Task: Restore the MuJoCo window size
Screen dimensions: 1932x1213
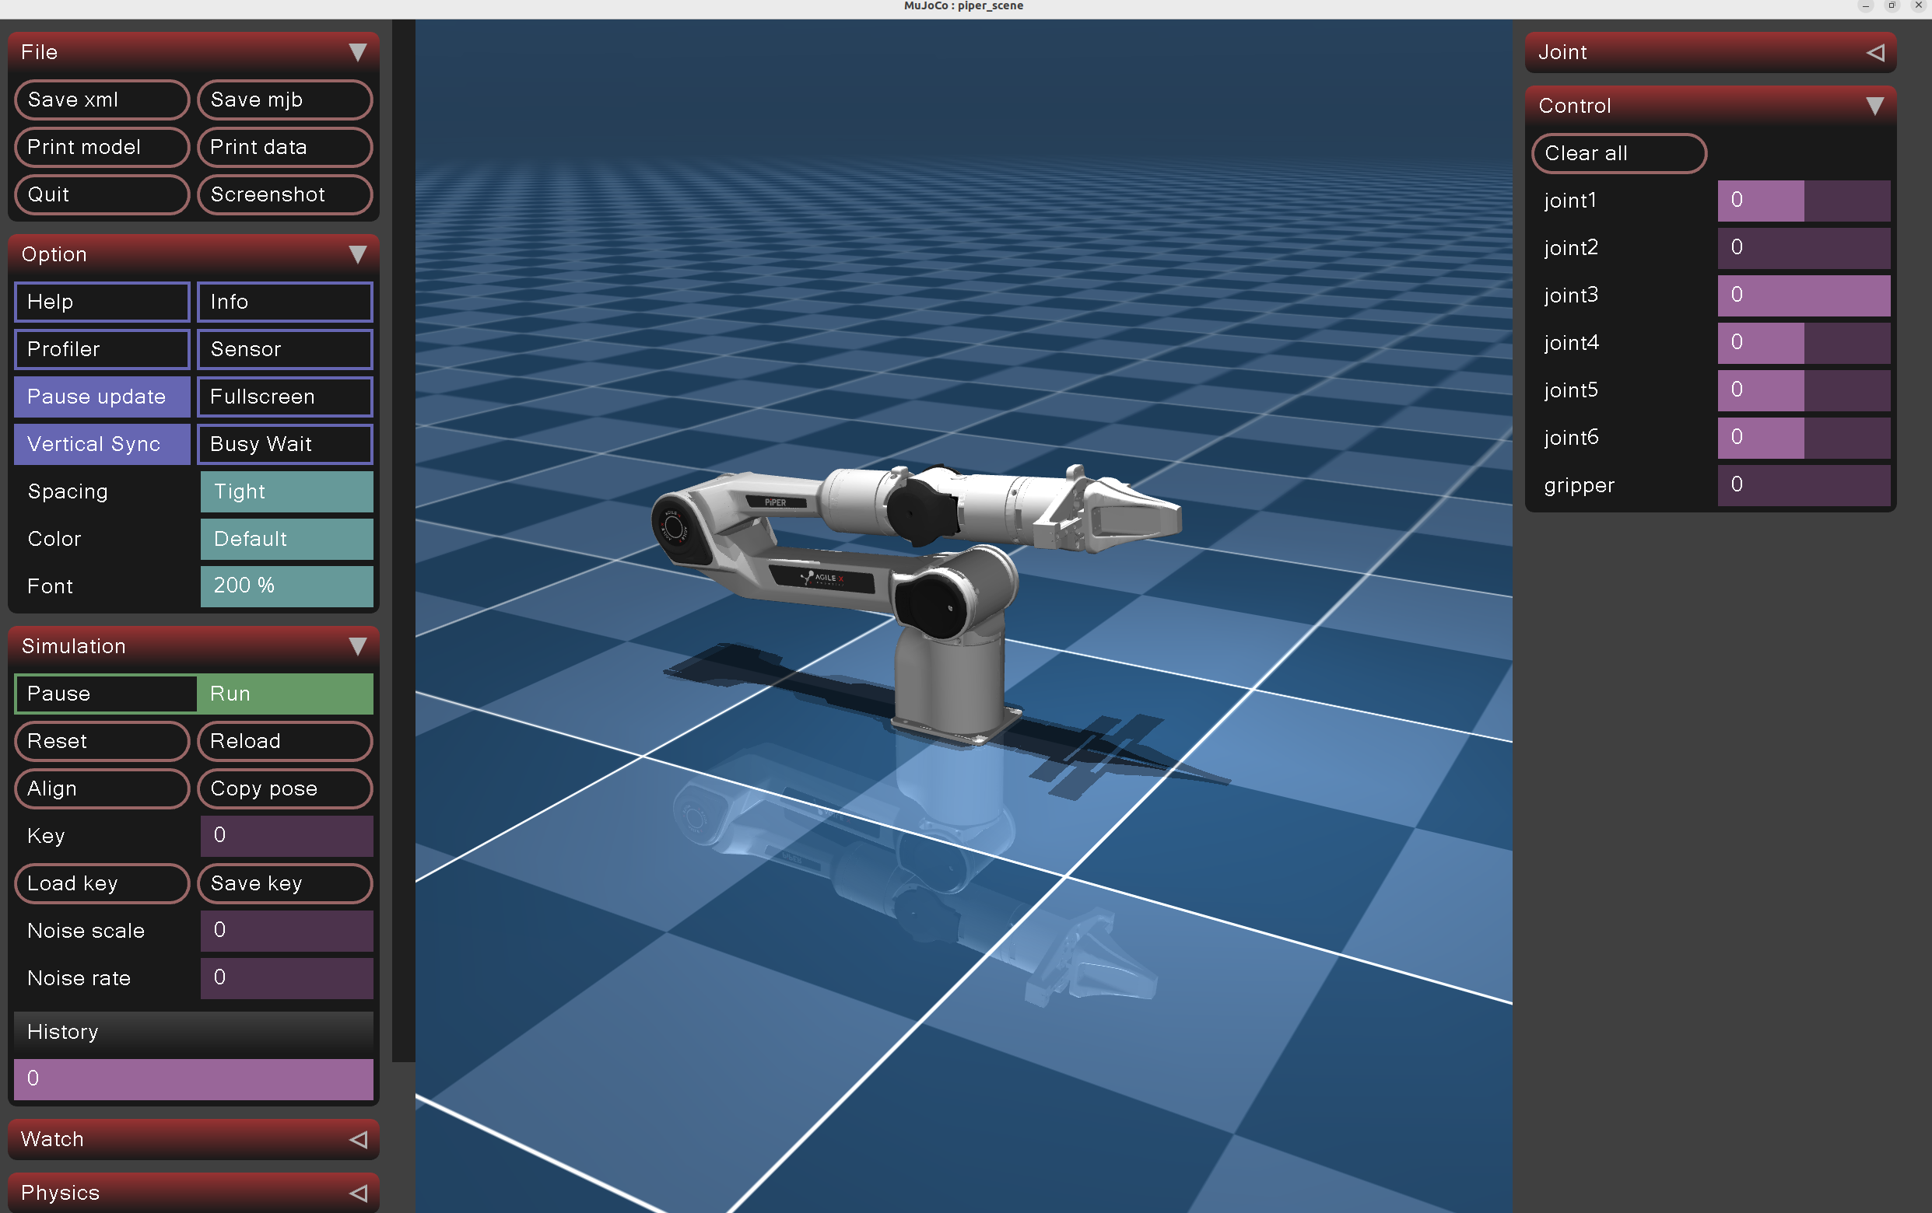Action: [x=1891, y=5]
